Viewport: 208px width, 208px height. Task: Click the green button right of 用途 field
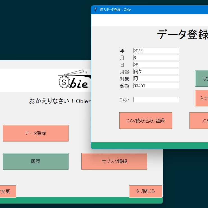tap(202, 78)
